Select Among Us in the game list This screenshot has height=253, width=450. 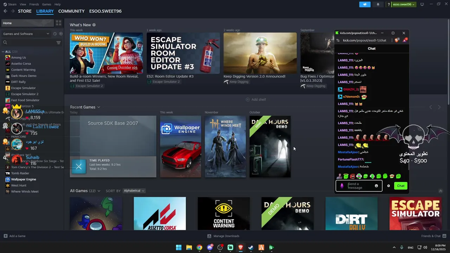click(18, 58)
